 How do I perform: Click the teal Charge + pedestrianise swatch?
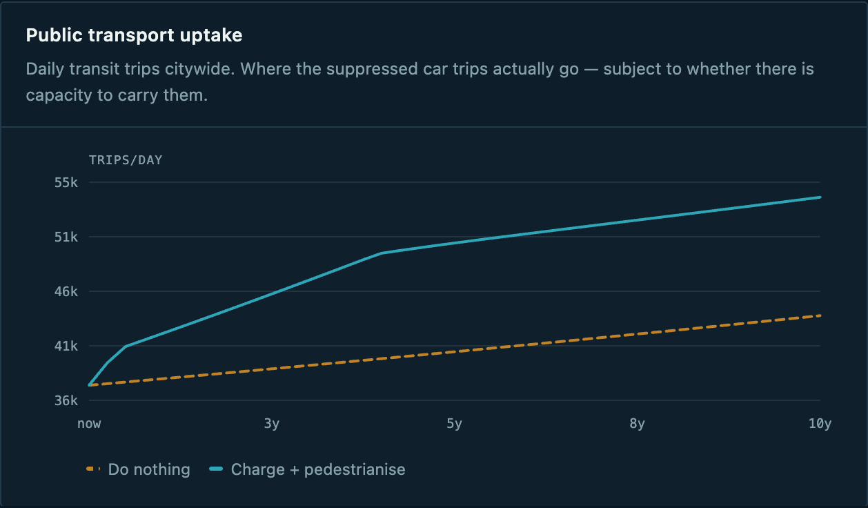click(x=217, y=469)
